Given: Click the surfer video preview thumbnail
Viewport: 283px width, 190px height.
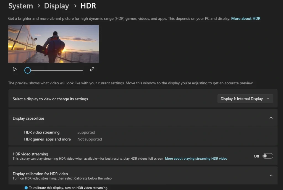Looking at the screenshot, I should click(x=53, y=44).
